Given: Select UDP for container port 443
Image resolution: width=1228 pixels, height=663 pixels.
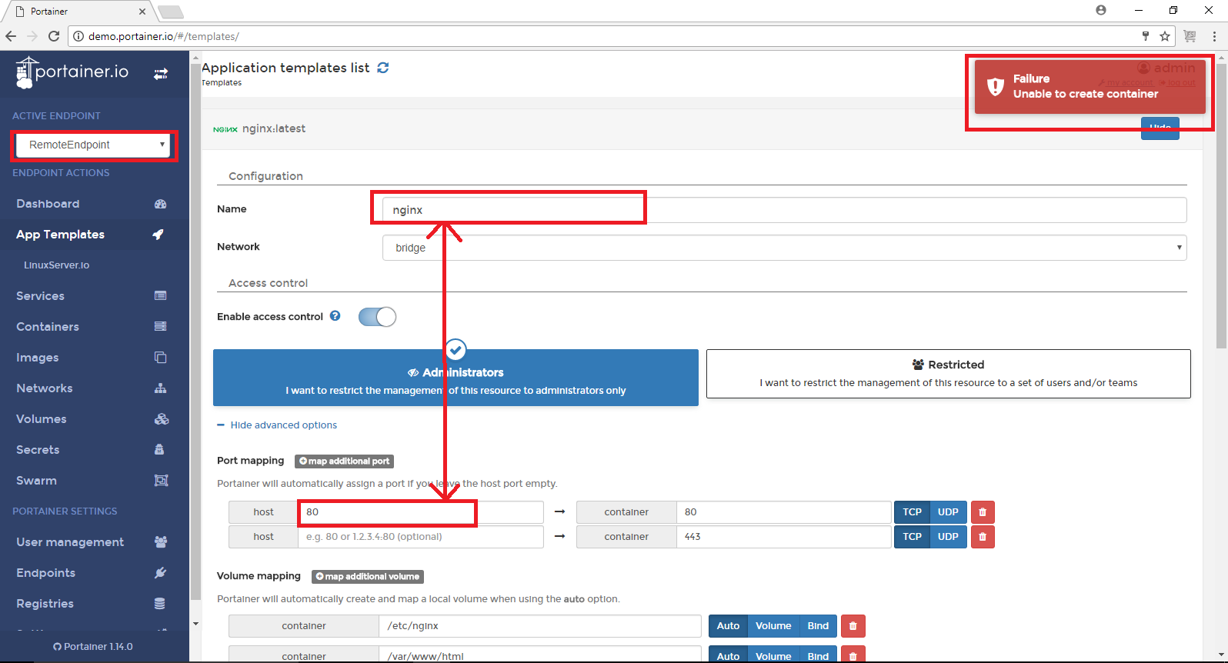Looking at the screenshot, I should [948, 537].
